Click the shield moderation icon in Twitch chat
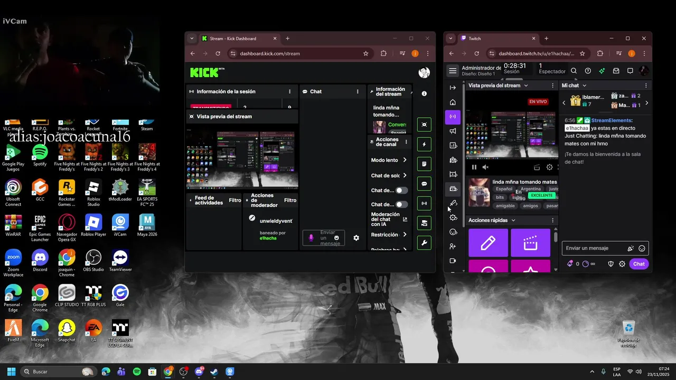676x380 pixels. [611, 264]
